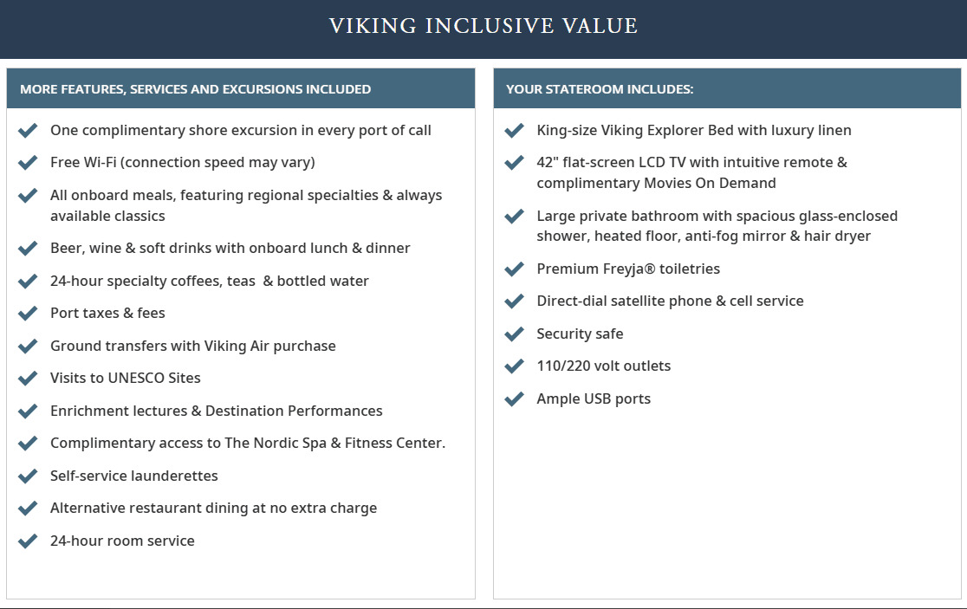Viewport: 967px width, 609px height.
Task: Click the checkmark next to Port taxes & fees
Action: point(28,313)
